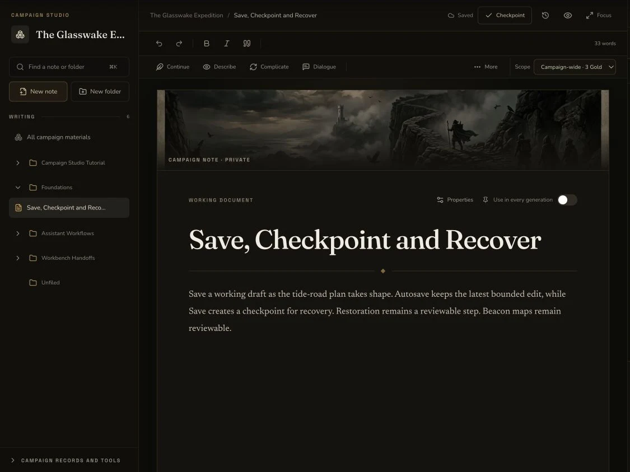Screen dimensions: 630x472
Task: Click the Find a note or folder field
Action: tap(69, 67)
